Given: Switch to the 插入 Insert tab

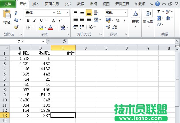Looking at the screenshot, I should click(36, 4).
